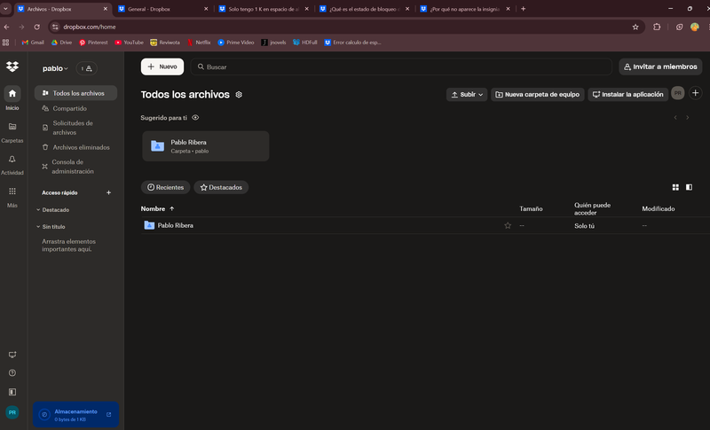Switch to grid view
710x430 pixels.
coord(675,187)
